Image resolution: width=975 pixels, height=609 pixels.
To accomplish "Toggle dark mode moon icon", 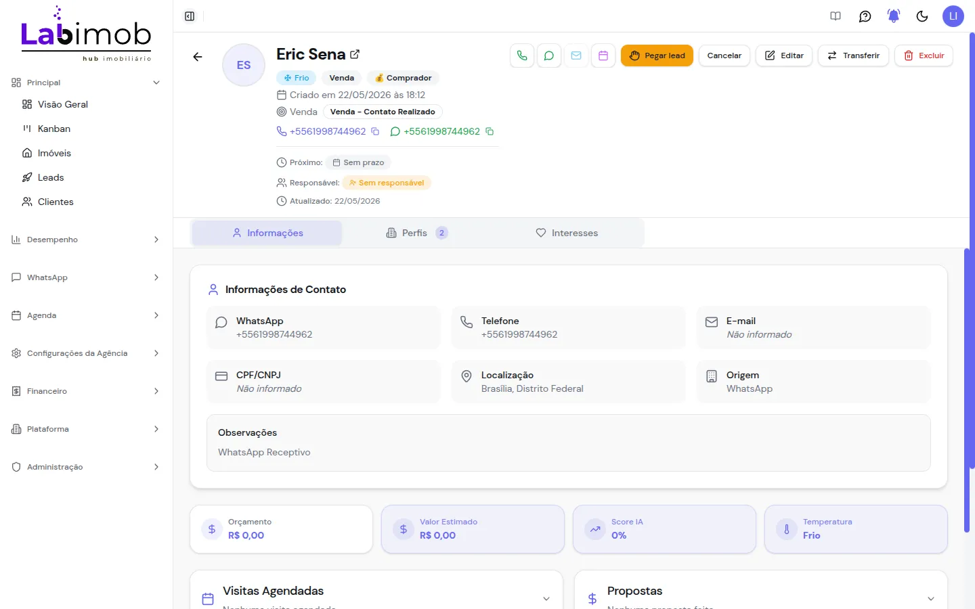I will tap(922, 16).
